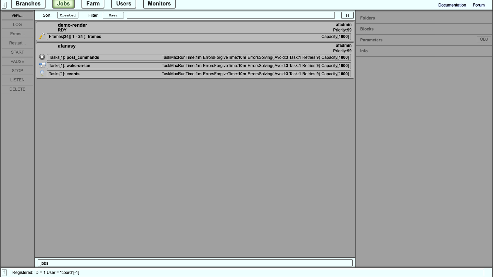Open the Farm tab
493x277 pixels.
tap(93, 4)
